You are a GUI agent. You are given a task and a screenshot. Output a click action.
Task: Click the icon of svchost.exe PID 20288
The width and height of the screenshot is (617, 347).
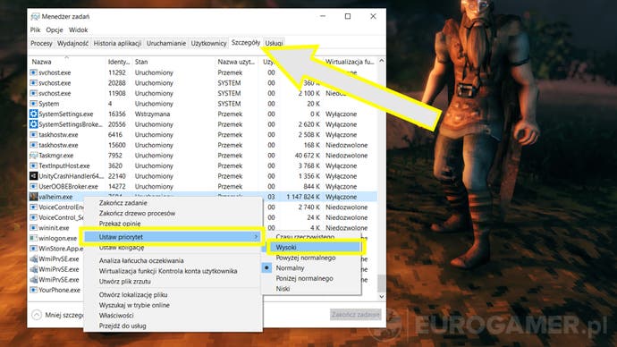point(33,83)
